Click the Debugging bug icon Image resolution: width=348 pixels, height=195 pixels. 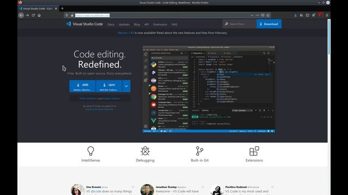coord(145,151)
